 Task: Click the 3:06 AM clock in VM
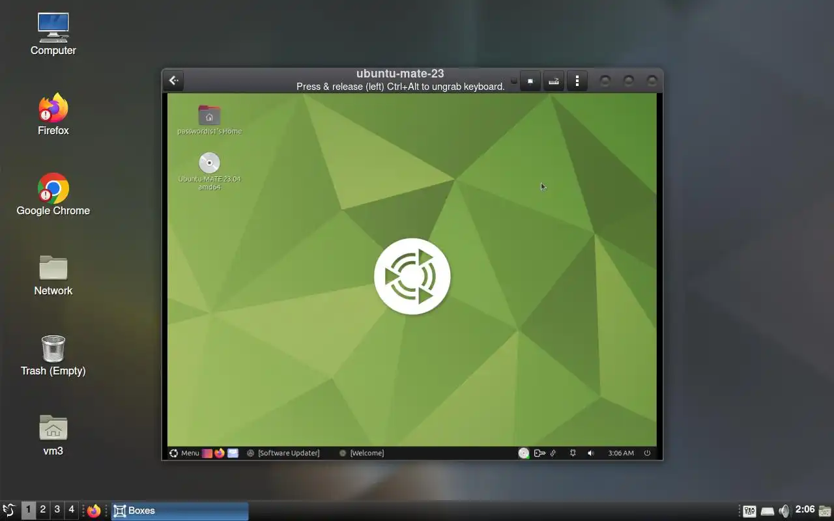(621, 453)
